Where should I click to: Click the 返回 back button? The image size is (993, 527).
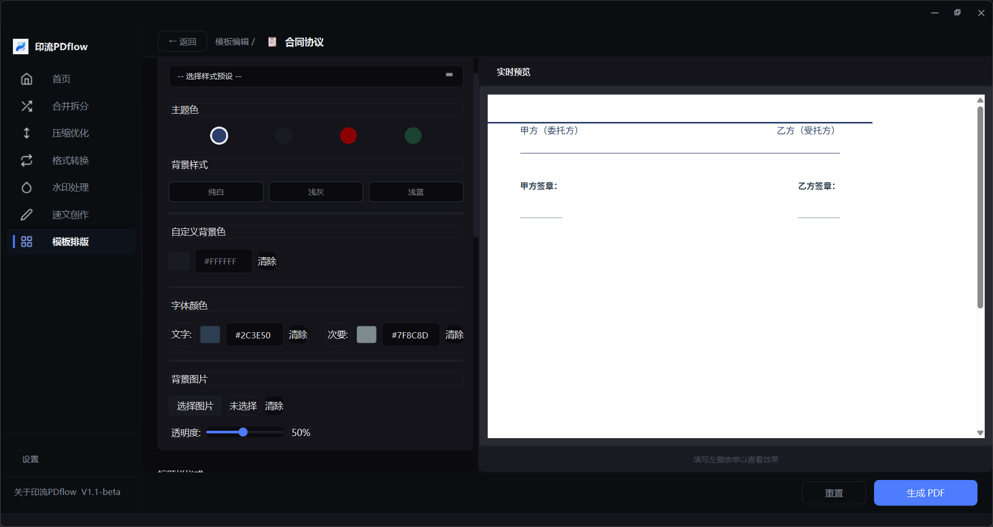coord(183,42)
